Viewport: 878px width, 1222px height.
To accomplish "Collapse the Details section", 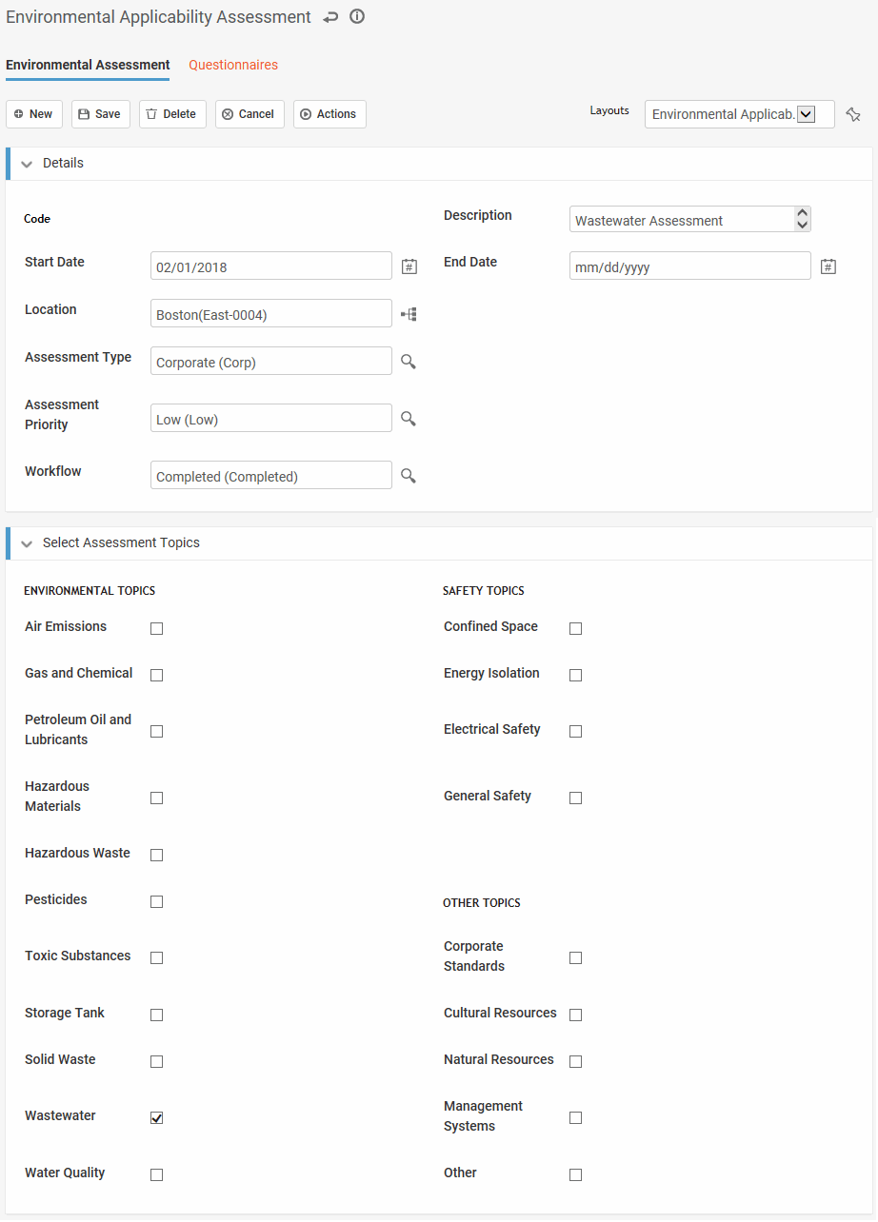I will click(27, 164).
